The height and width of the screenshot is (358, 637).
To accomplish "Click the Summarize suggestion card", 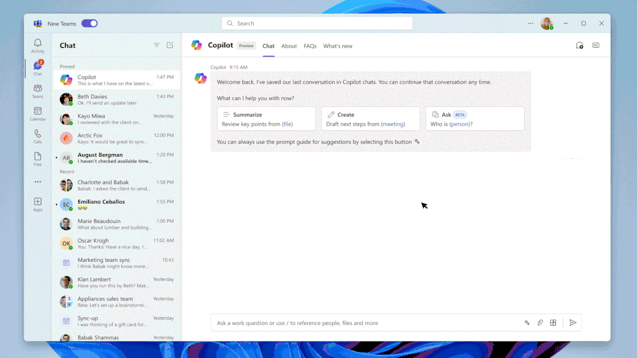I will pyautogui.click(x=266, y=119).
